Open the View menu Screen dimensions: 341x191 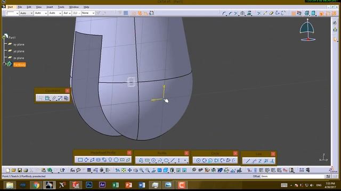click(39, 7)
